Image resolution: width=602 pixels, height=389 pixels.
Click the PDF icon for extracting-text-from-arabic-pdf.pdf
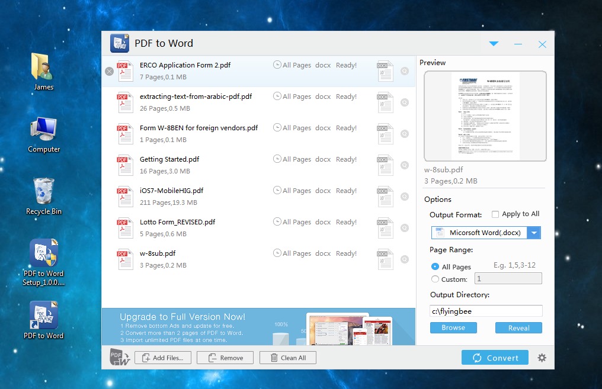point(125,102)
